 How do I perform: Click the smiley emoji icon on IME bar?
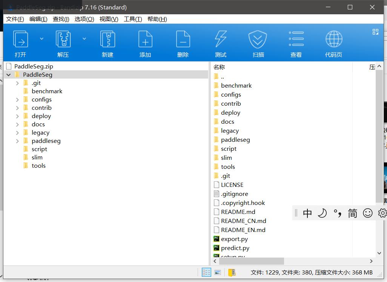[x=367, y=213]
